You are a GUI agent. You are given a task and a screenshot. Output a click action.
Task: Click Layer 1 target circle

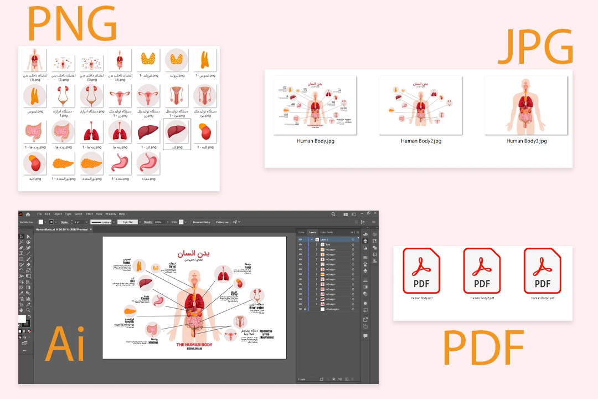pyautogui.click(x=353, y=239)
